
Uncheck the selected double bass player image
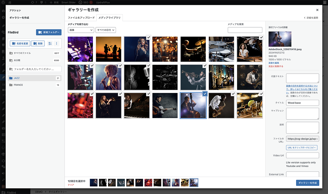205,94
